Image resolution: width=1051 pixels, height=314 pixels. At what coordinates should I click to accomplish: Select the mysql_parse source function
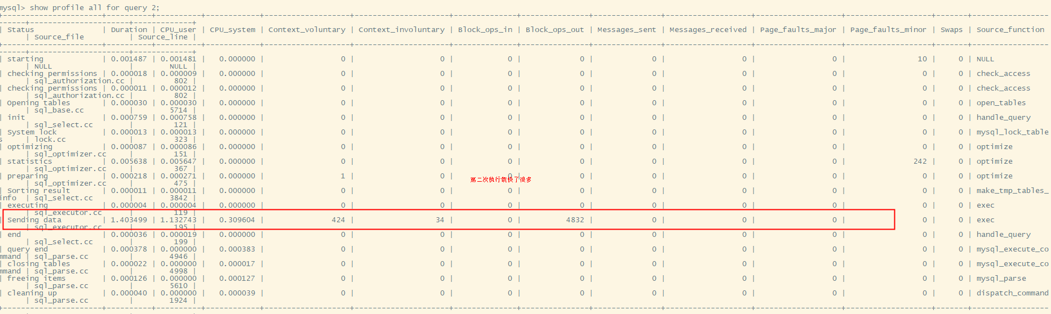click(1001, 279)
